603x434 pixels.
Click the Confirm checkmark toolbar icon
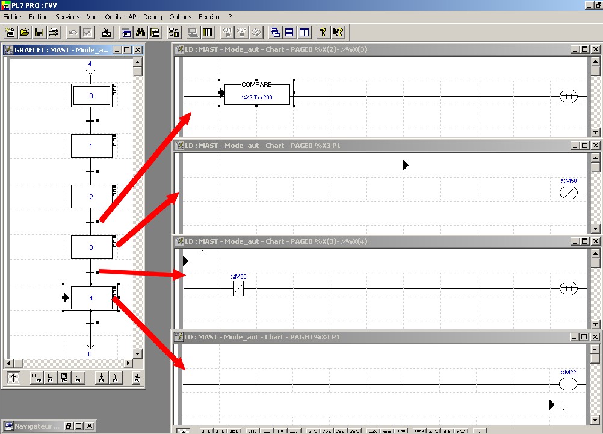tap(87, 33)
